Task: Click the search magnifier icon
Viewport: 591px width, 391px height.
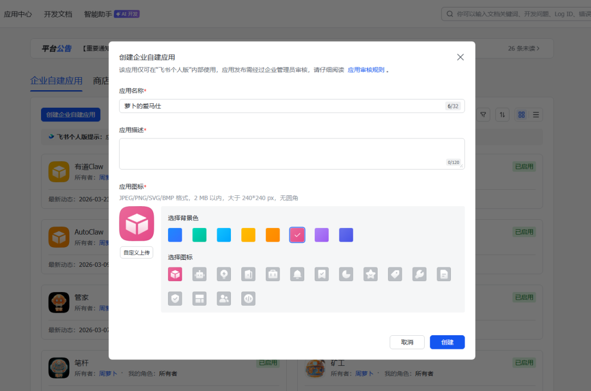Action: 450,14
